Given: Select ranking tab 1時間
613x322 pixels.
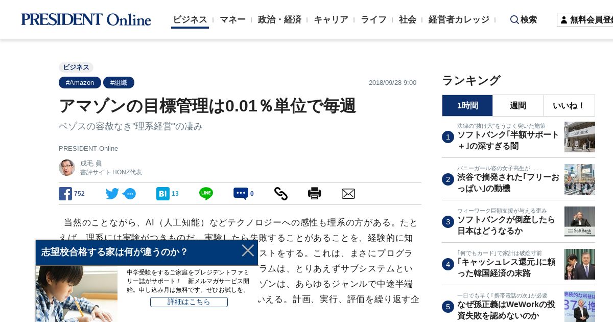Looking at the screenshot, I should [467, 105].
